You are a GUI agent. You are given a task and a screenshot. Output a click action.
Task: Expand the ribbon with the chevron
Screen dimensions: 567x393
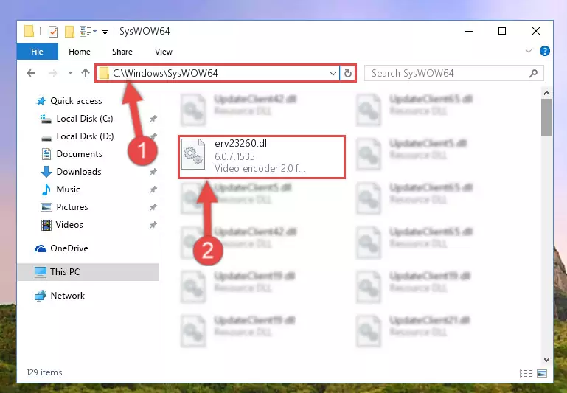[x=529, y=51]
